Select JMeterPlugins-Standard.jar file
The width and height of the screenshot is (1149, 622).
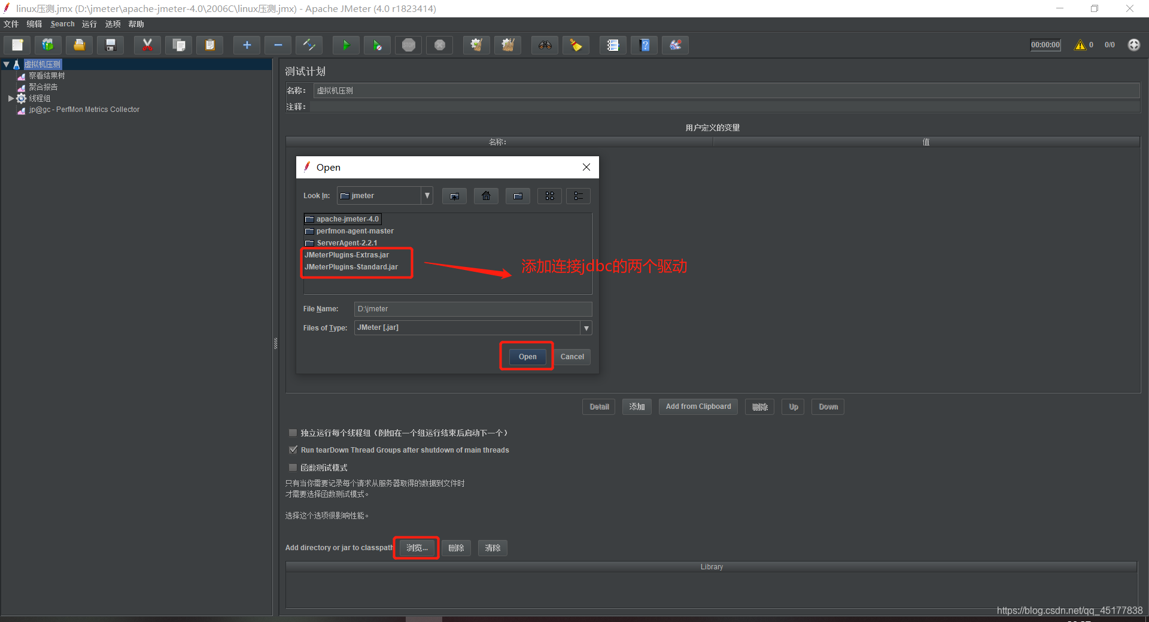point(351,267)
